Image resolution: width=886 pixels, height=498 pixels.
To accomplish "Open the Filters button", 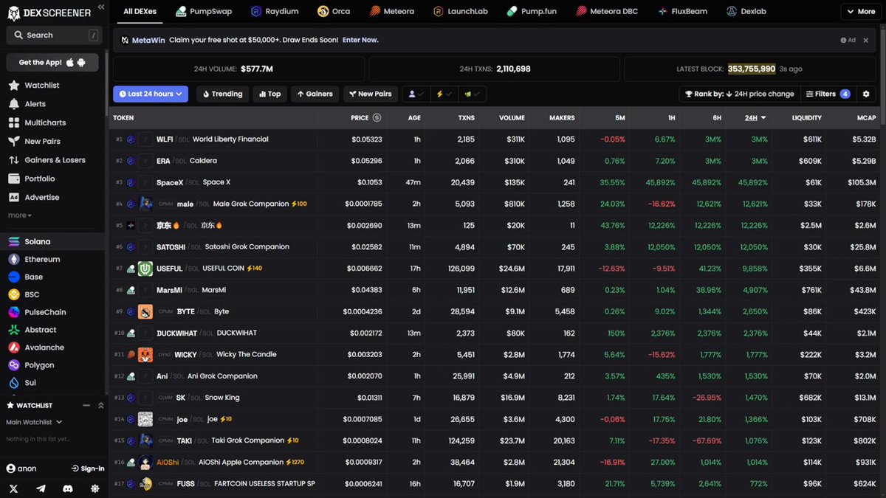I will pos(828,94).
